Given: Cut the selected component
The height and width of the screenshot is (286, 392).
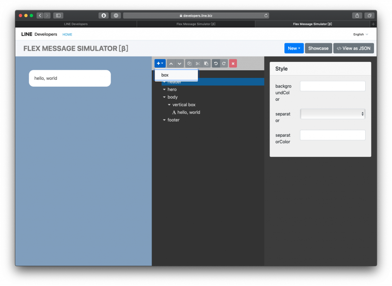Looking at the screenshot, I should pyautogui.click(x=198, y=63).
